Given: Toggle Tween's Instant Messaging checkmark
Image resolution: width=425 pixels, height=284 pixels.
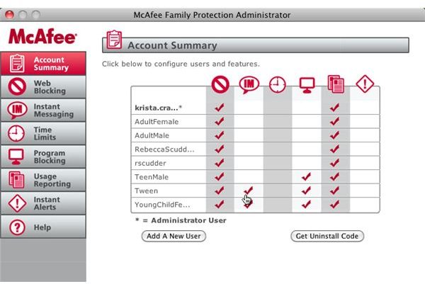Looking at the screenshot, I should [x=249, y=191].
